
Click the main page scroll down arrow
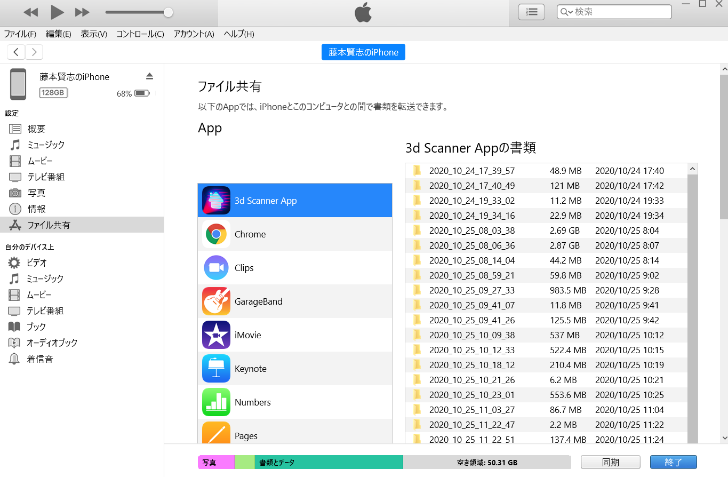(724, 438)
